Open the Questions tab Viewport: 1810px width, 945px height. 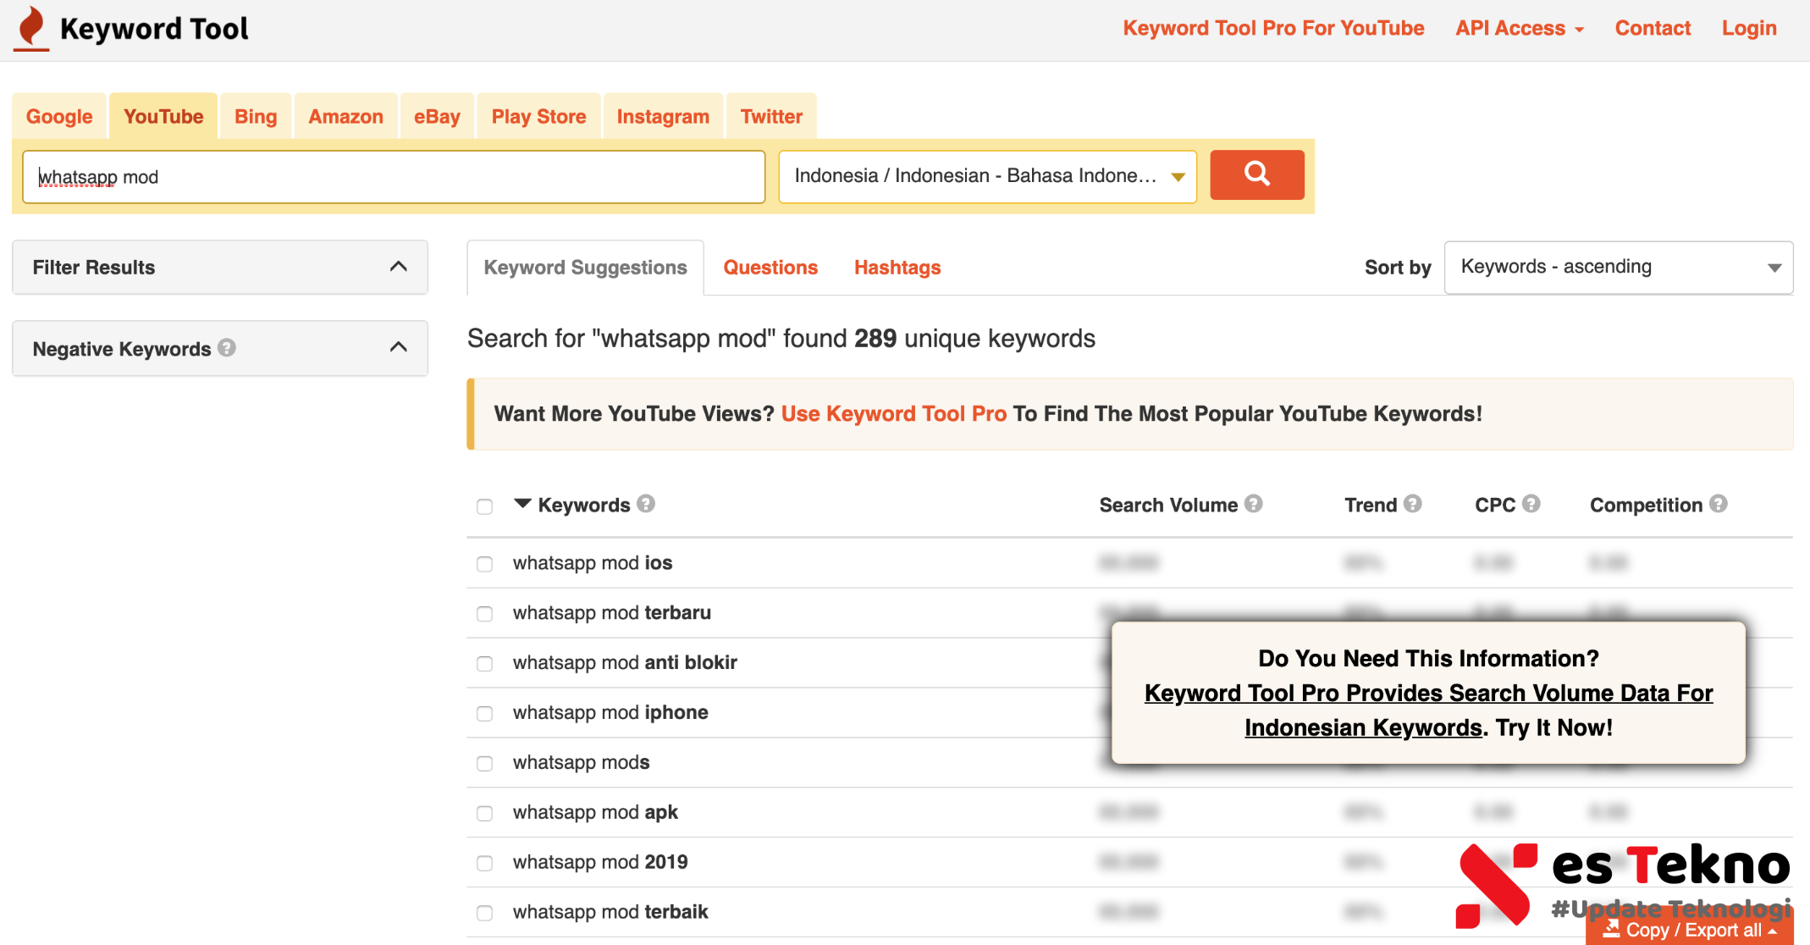click(x=770, y=268)
